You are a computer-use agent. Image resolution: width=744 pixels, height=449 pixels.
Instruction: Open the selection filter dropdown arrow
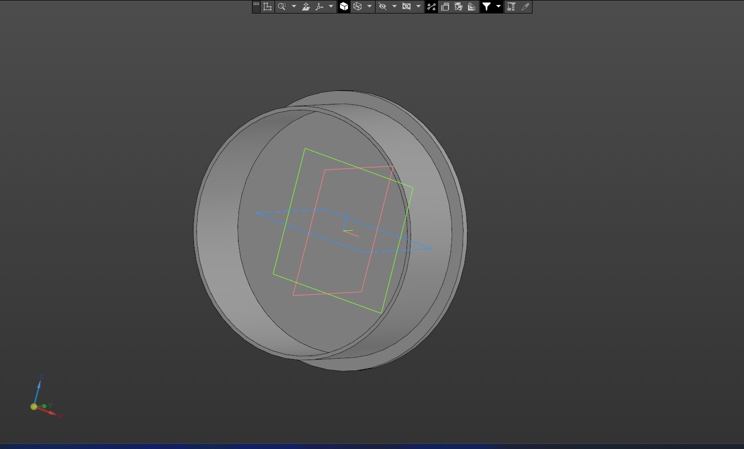pyautogui.click(x=498, y=6)
